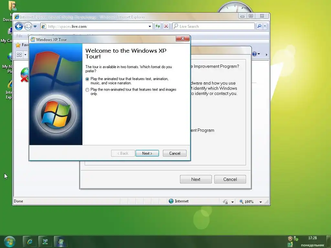Switch to Internet Explorer taskbar button

pyautogui.click(x=29, y=242)
